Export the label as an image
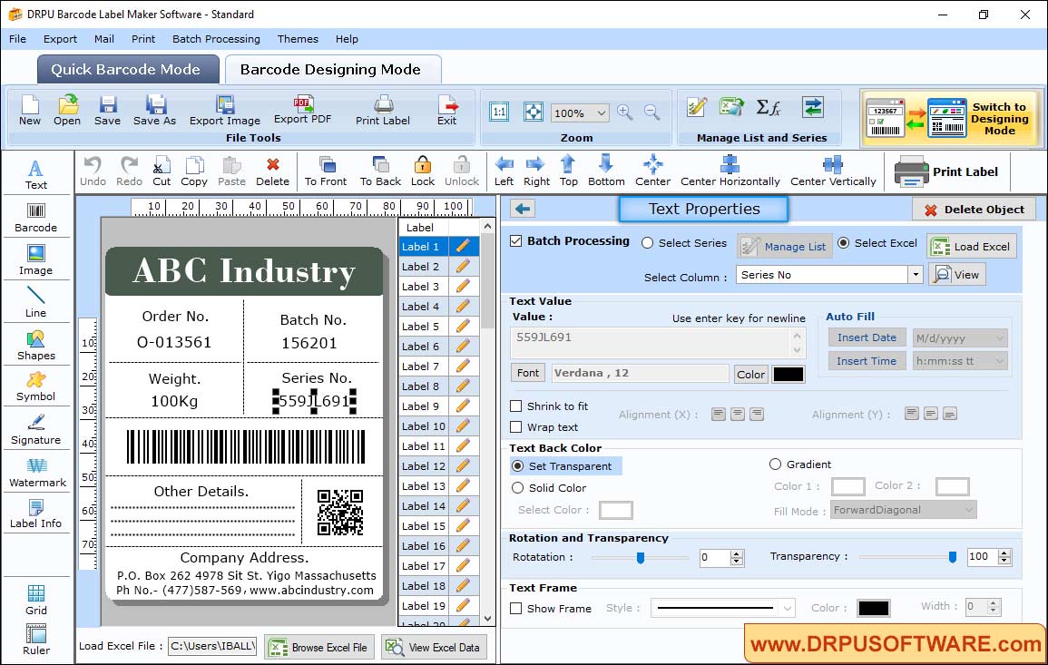This screenshot has width=1048, height=665. (x=225, y=111)
